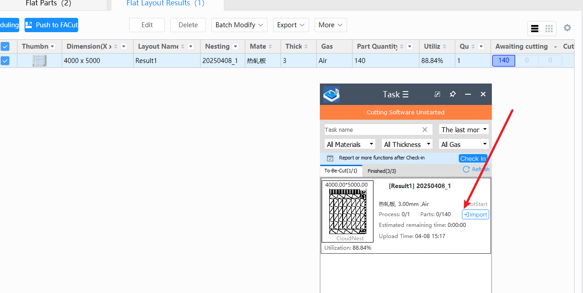Screen dimensions: 583x293
Task: Click the Task panel expand window icon
Action: tap(437, 94)
